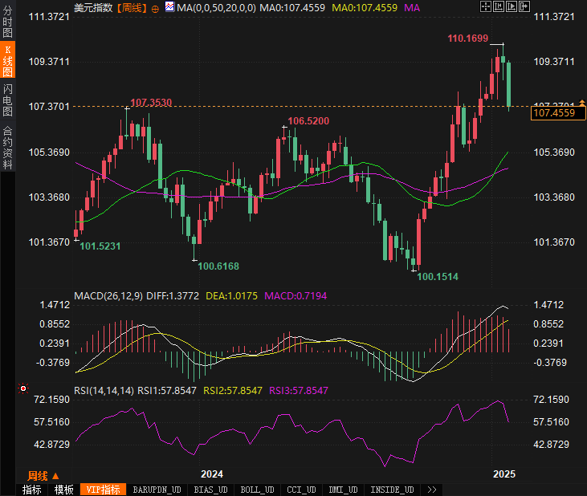Click the 110.1699 high price marker
This screenshot has width=587, height=496.
point(468,39)
